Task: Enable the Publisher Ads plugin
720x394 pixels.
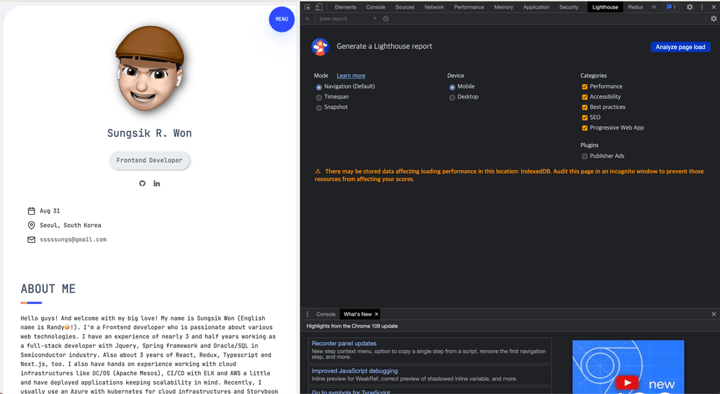Action: click(x=585, y=156)
